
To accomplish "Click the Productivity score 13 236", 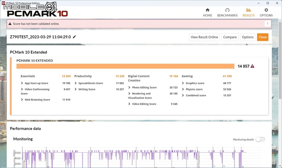I will click(120, 76).
